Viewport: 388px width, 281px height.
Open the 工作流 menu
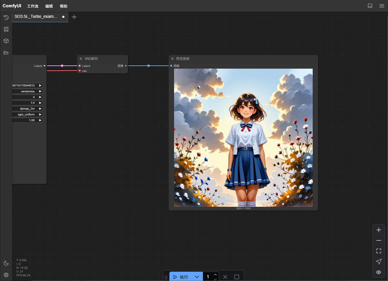[x=33, y=6]
